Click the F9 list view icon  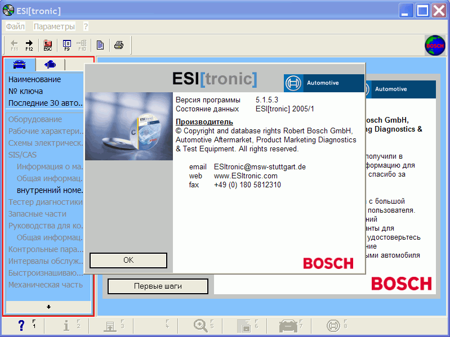67,45
